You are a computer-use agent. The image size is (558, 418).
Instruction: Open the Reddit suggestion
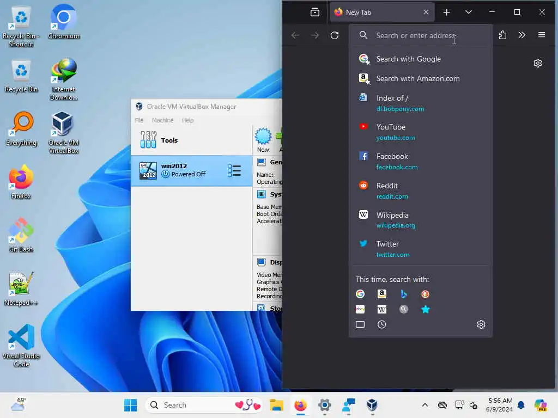[420, 191]
